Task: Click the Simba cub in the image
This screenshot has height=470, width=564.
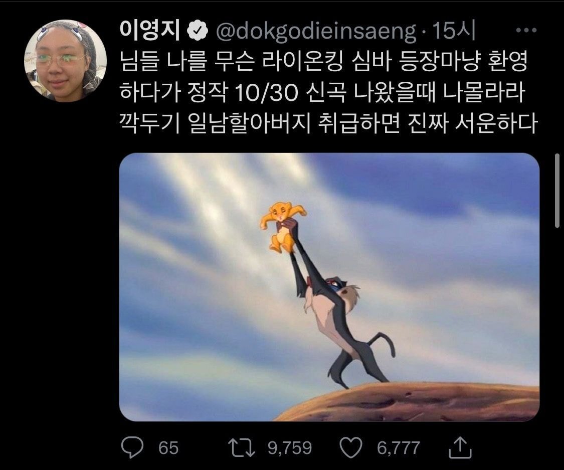Action: 283,227
